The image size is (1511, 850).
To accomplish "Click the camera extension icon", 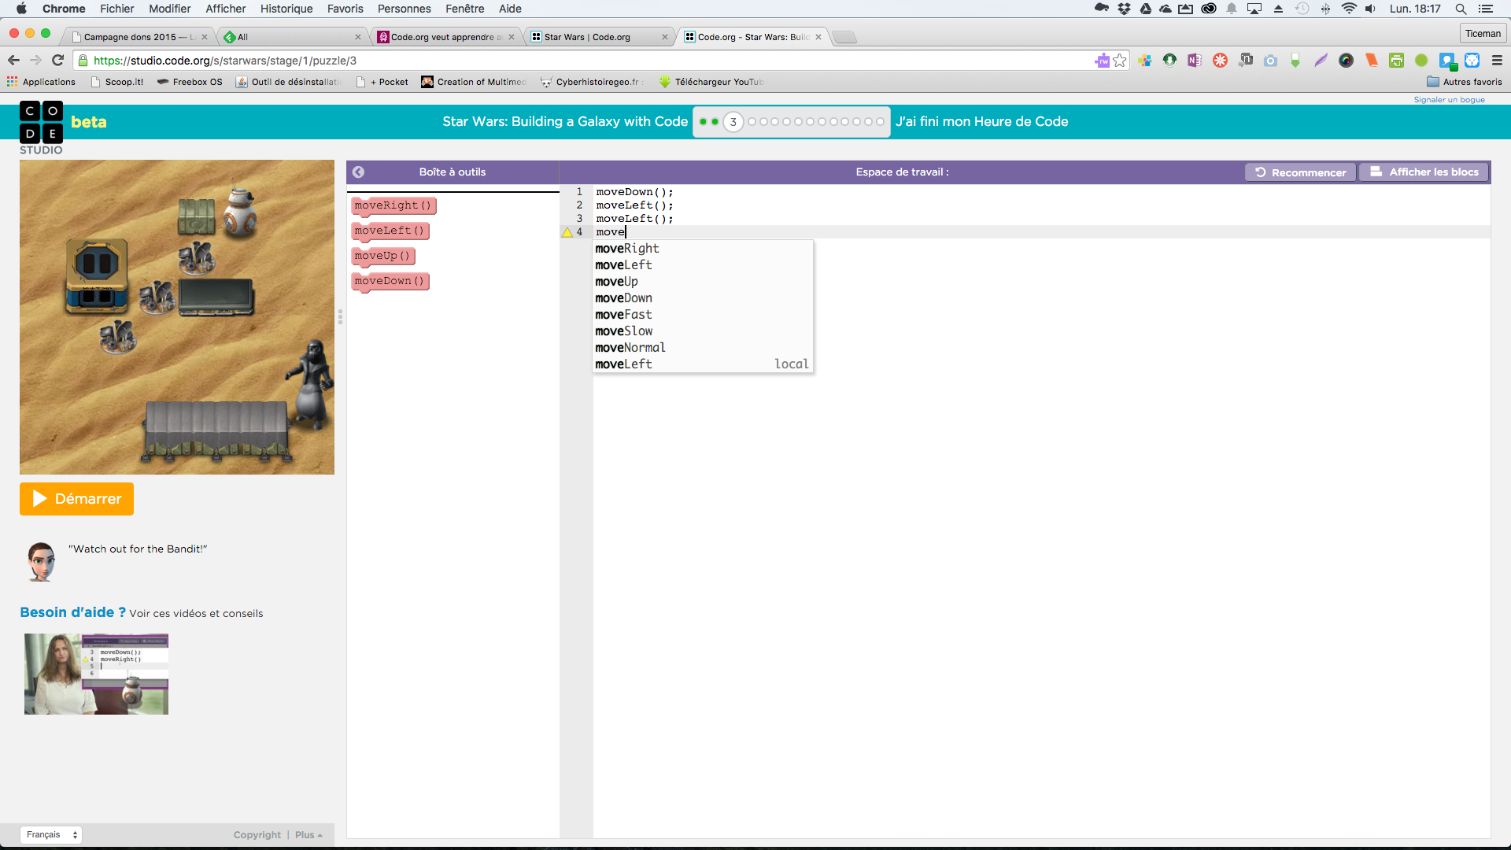I will tap(1270, 60).
